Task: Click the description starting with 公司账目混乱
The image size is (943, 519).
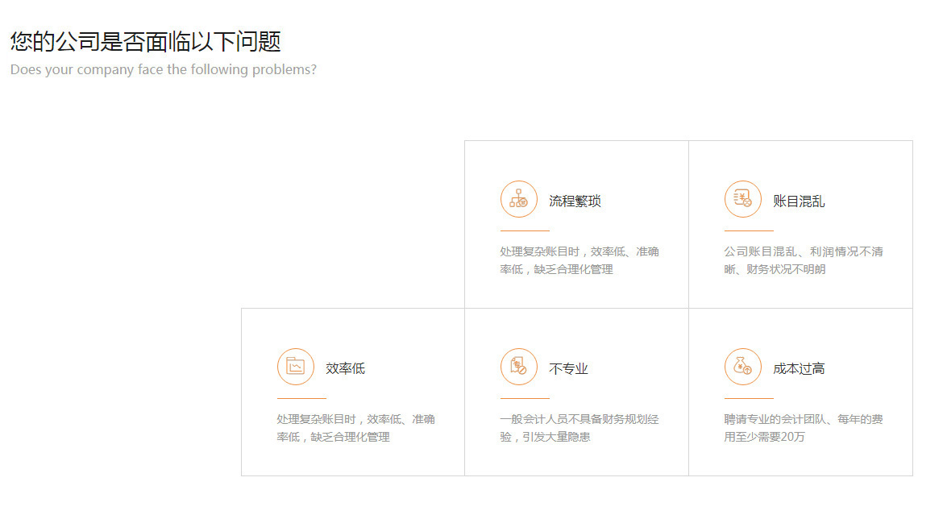Action: 803,260
